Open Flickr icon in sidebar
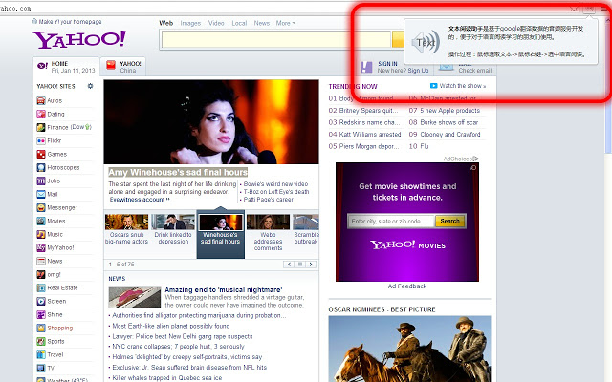612x382 pixels. coord(41,140)
